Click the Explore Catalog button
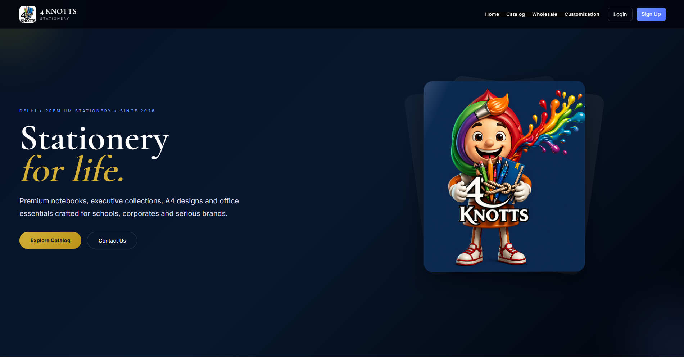 pos(50,240)
